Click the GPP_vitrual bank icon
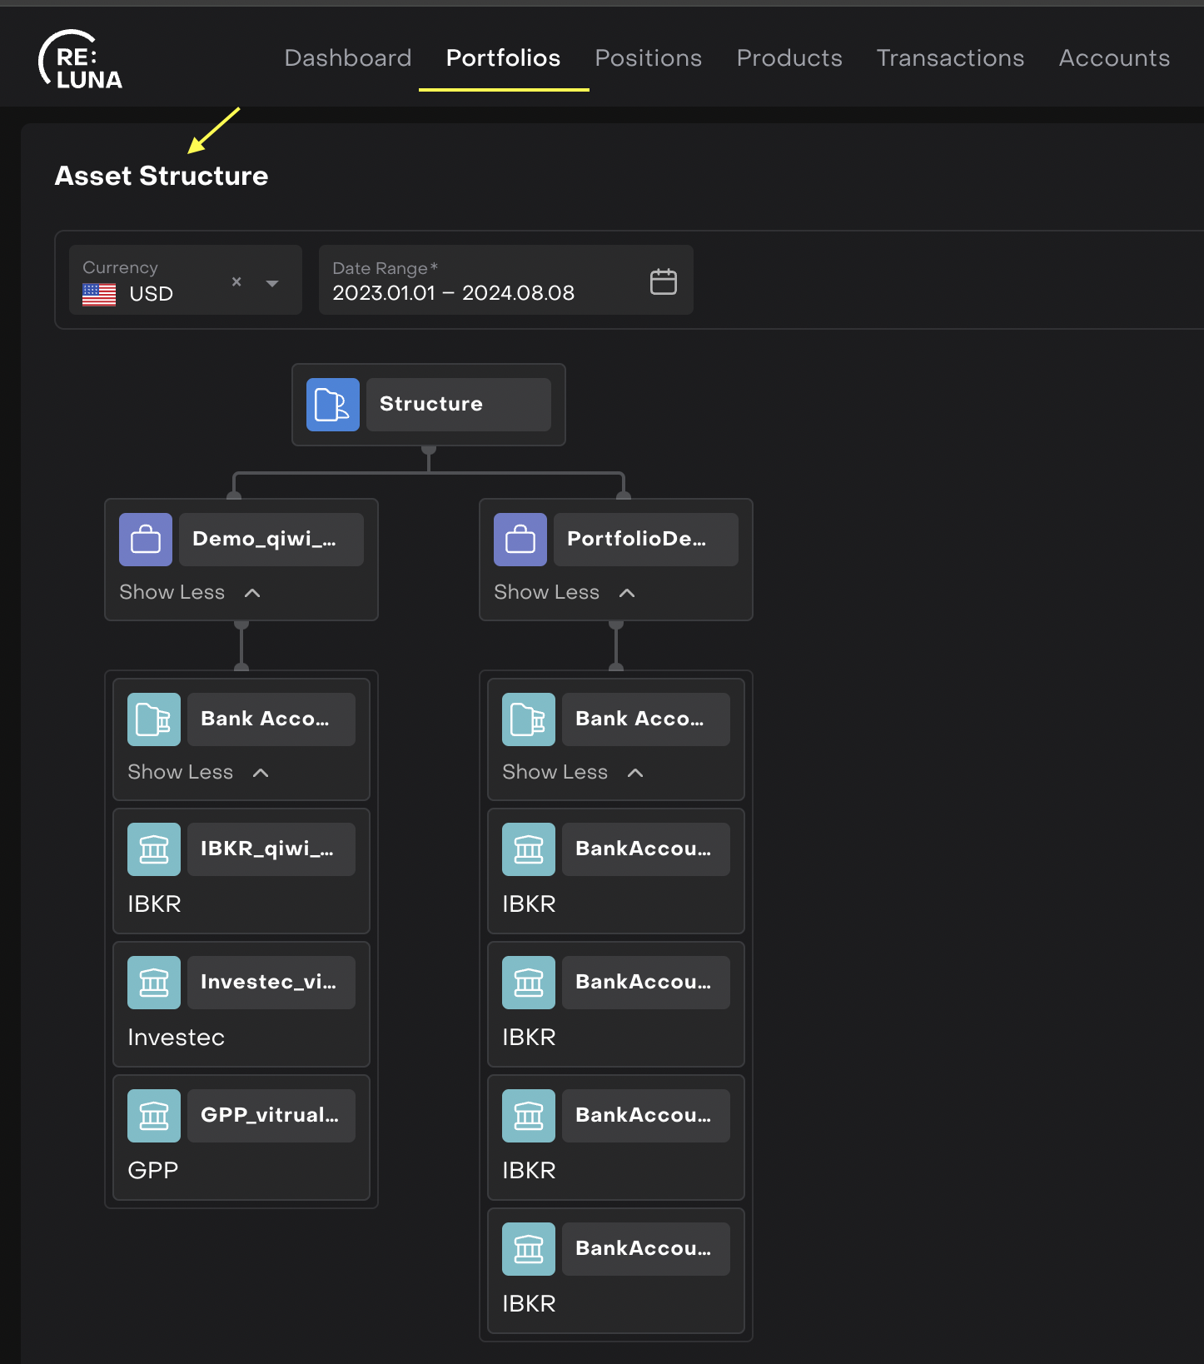Screen dimensions: 1204x1364 [x=154, y=1116]
